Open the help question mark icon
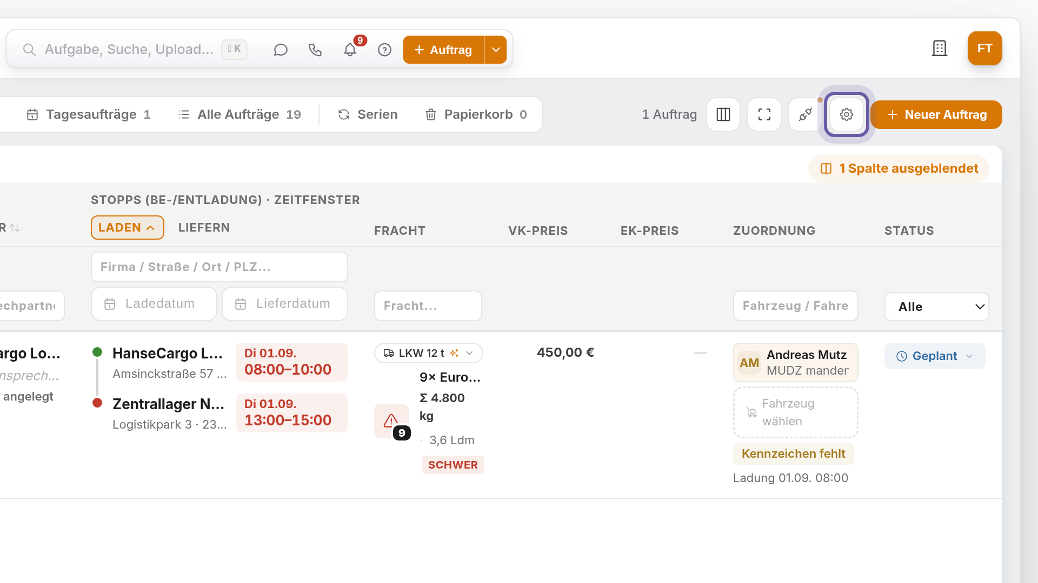This screenshot has height=583, width=1038. click(x=384, y=50)
